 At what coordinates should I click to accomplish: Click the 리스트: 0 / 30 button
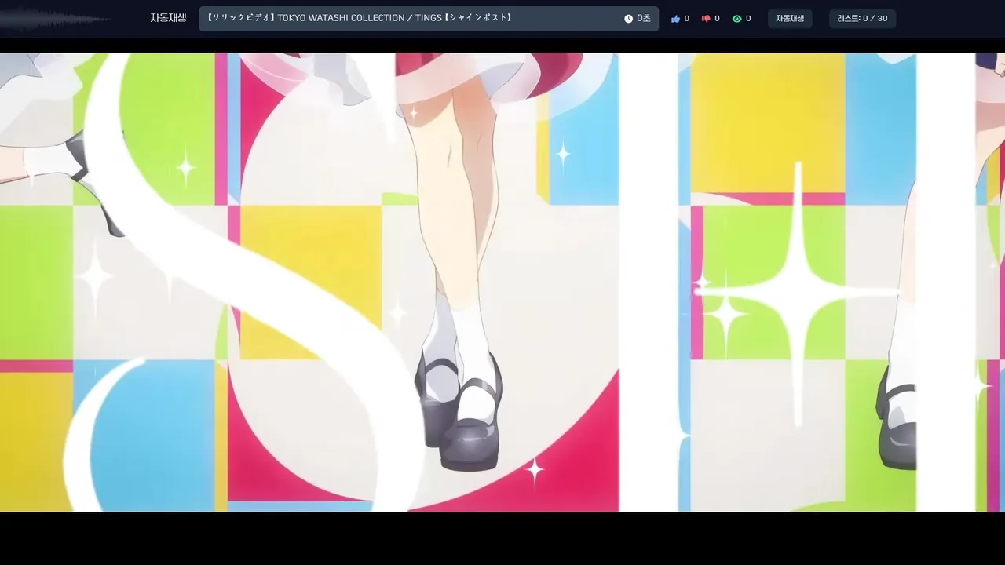pyautogui.click(x=862, y=19)
